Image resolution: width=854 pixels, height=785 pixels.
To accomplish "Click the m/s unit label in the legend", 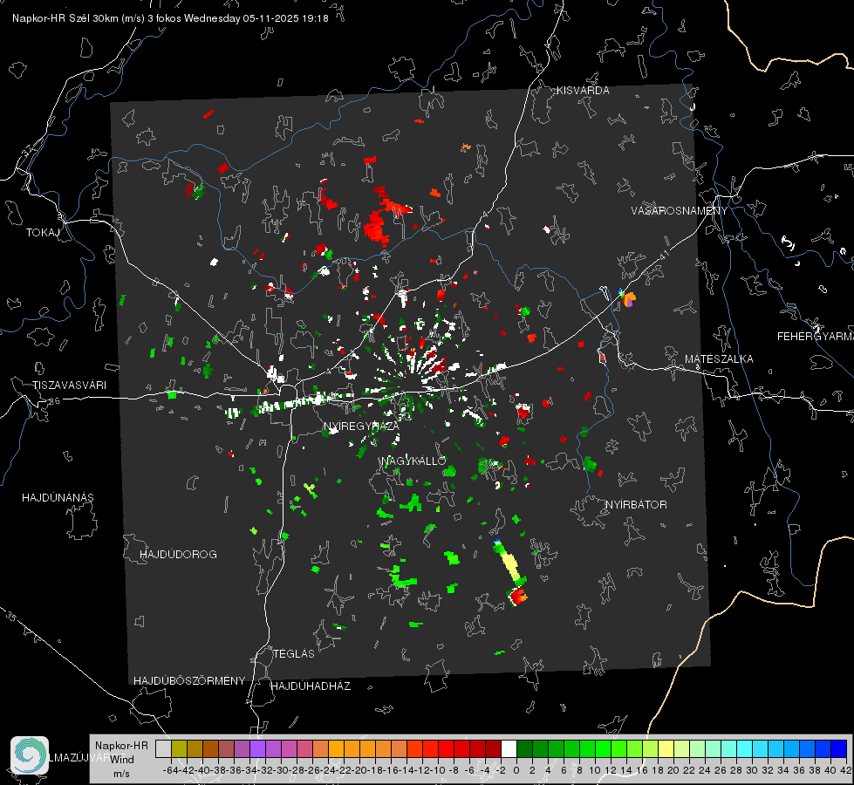I will tap(121, 774).
